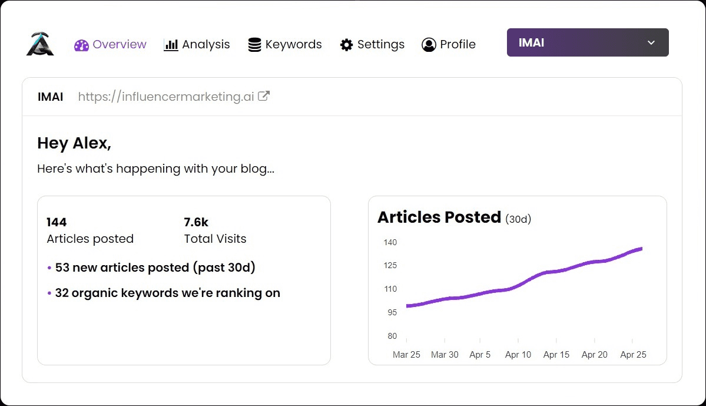Select the Analysis bar chart icon
Viewport: 706px width, 406px height.
pyautogui.click(x=170, y=44)
